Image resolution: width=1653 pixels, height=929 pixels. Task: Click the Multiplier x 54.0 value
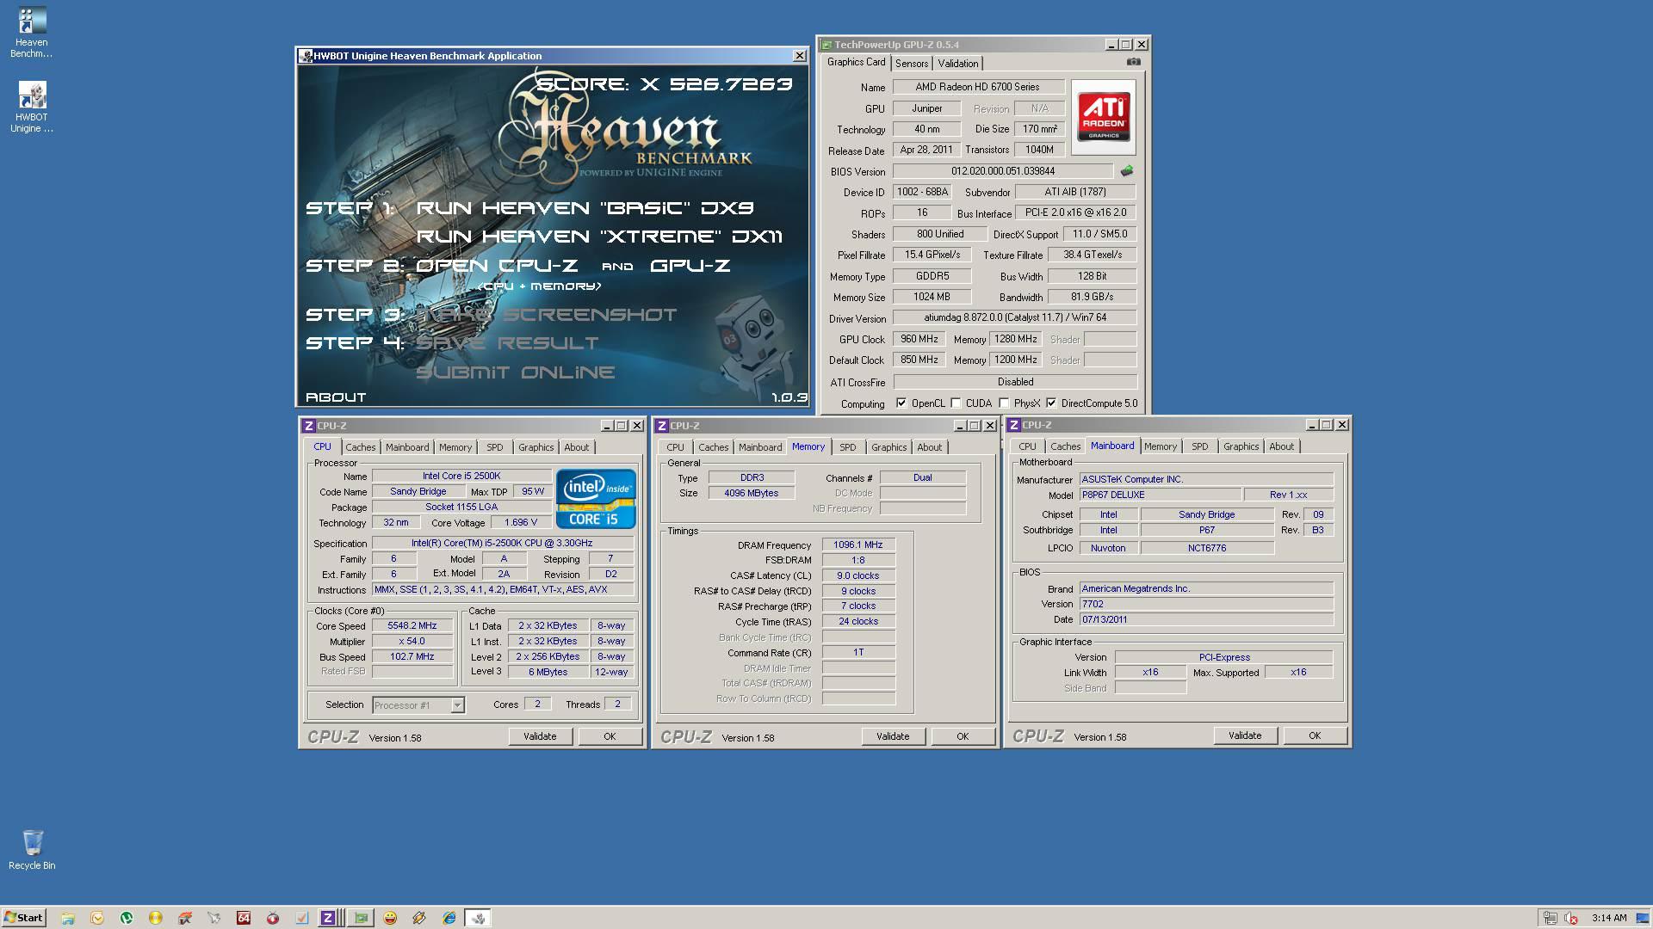pyautogui.click(x=412, y=642)
